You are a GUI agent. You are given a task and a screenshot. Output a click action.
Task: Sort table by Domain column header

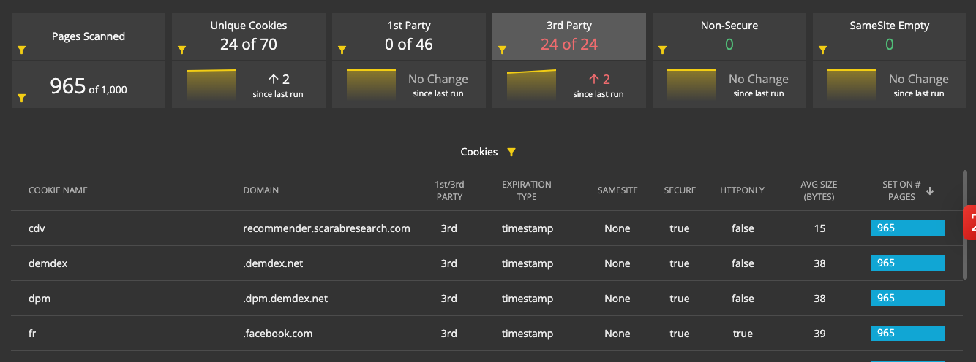pos(260,190)
